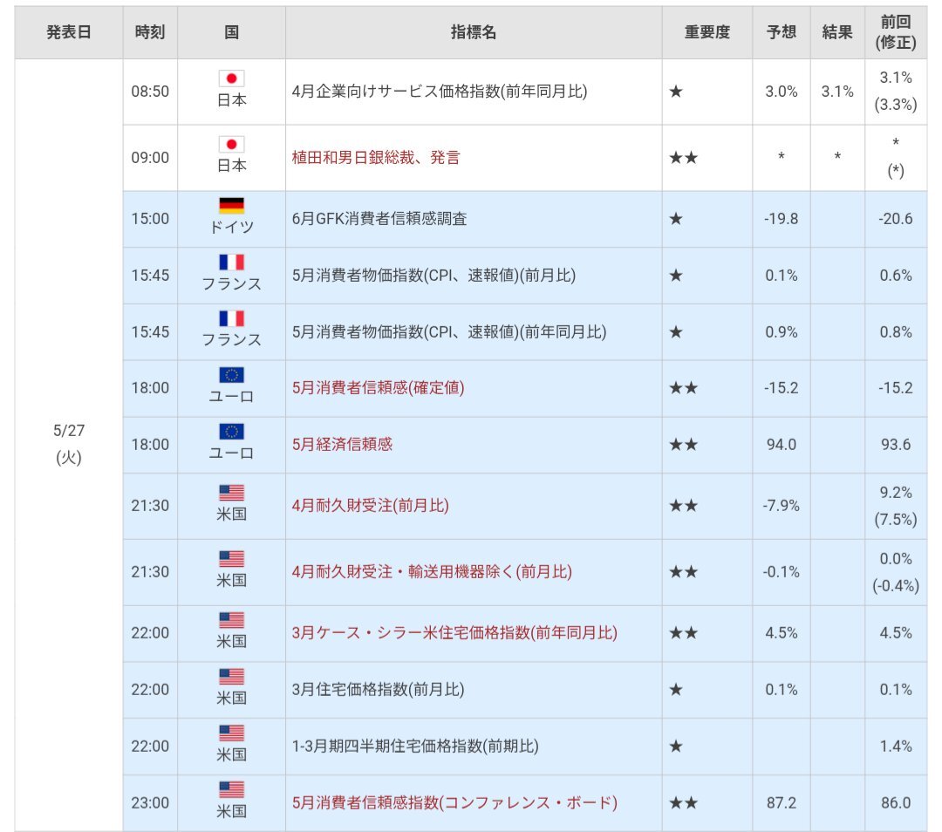Click the 93.6 previous value
The height and width of the screenshot is (832, 942).
(x=896, y=445)
